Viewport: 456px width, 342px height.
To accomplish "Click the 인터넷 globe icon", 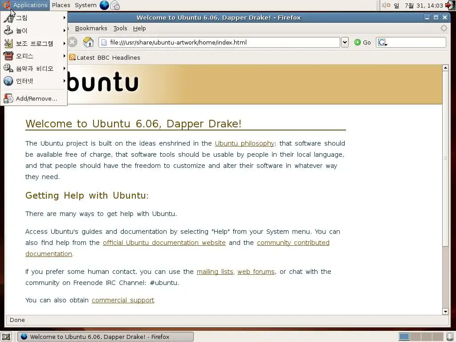I will [8, 81].
